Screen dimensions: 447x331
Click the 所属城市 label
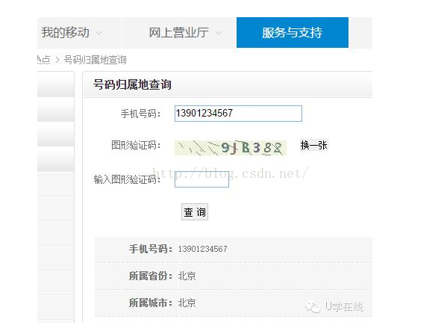151,303
